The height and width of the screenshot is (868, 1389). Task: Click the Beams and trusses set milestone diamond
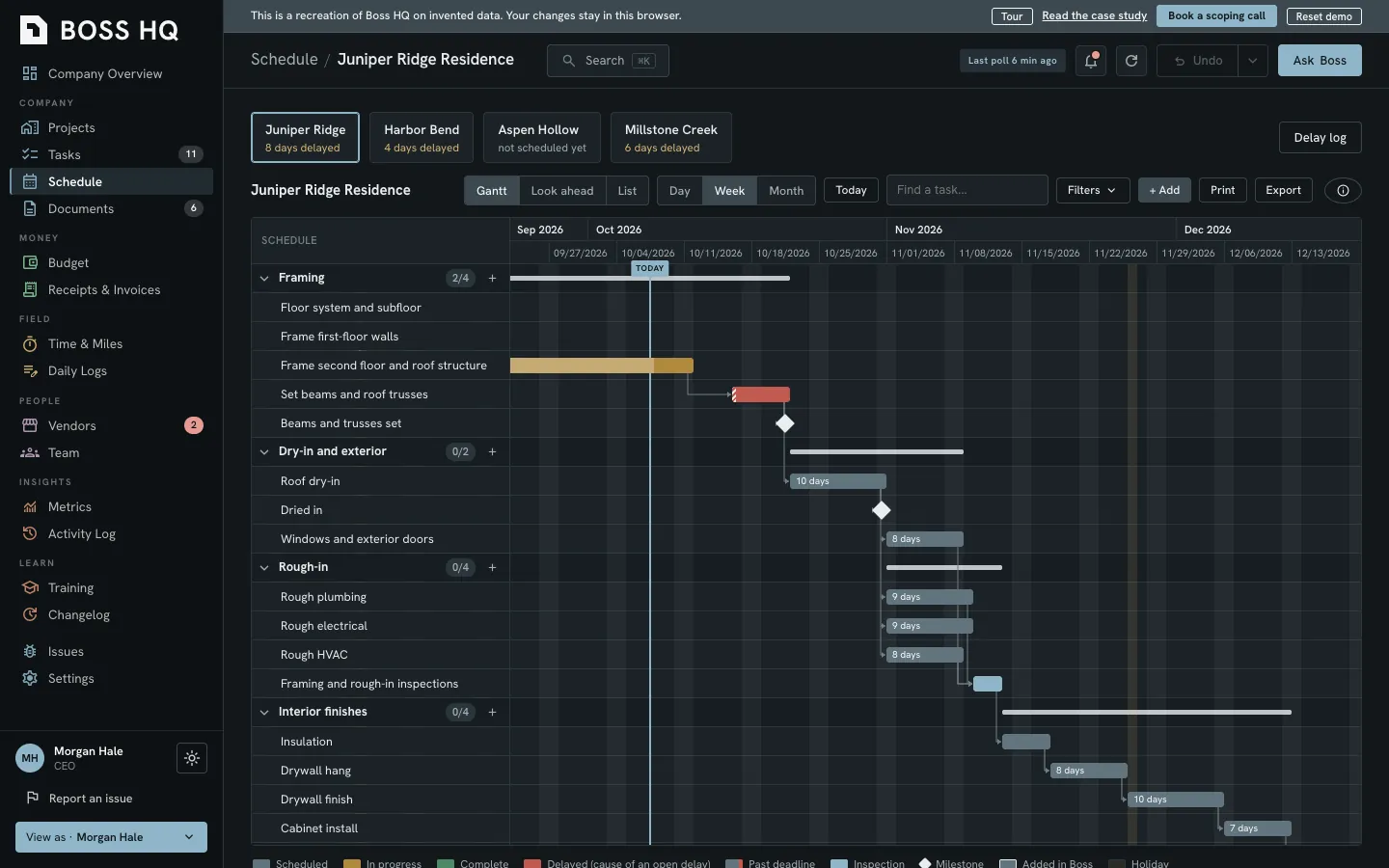click(785, 423)
